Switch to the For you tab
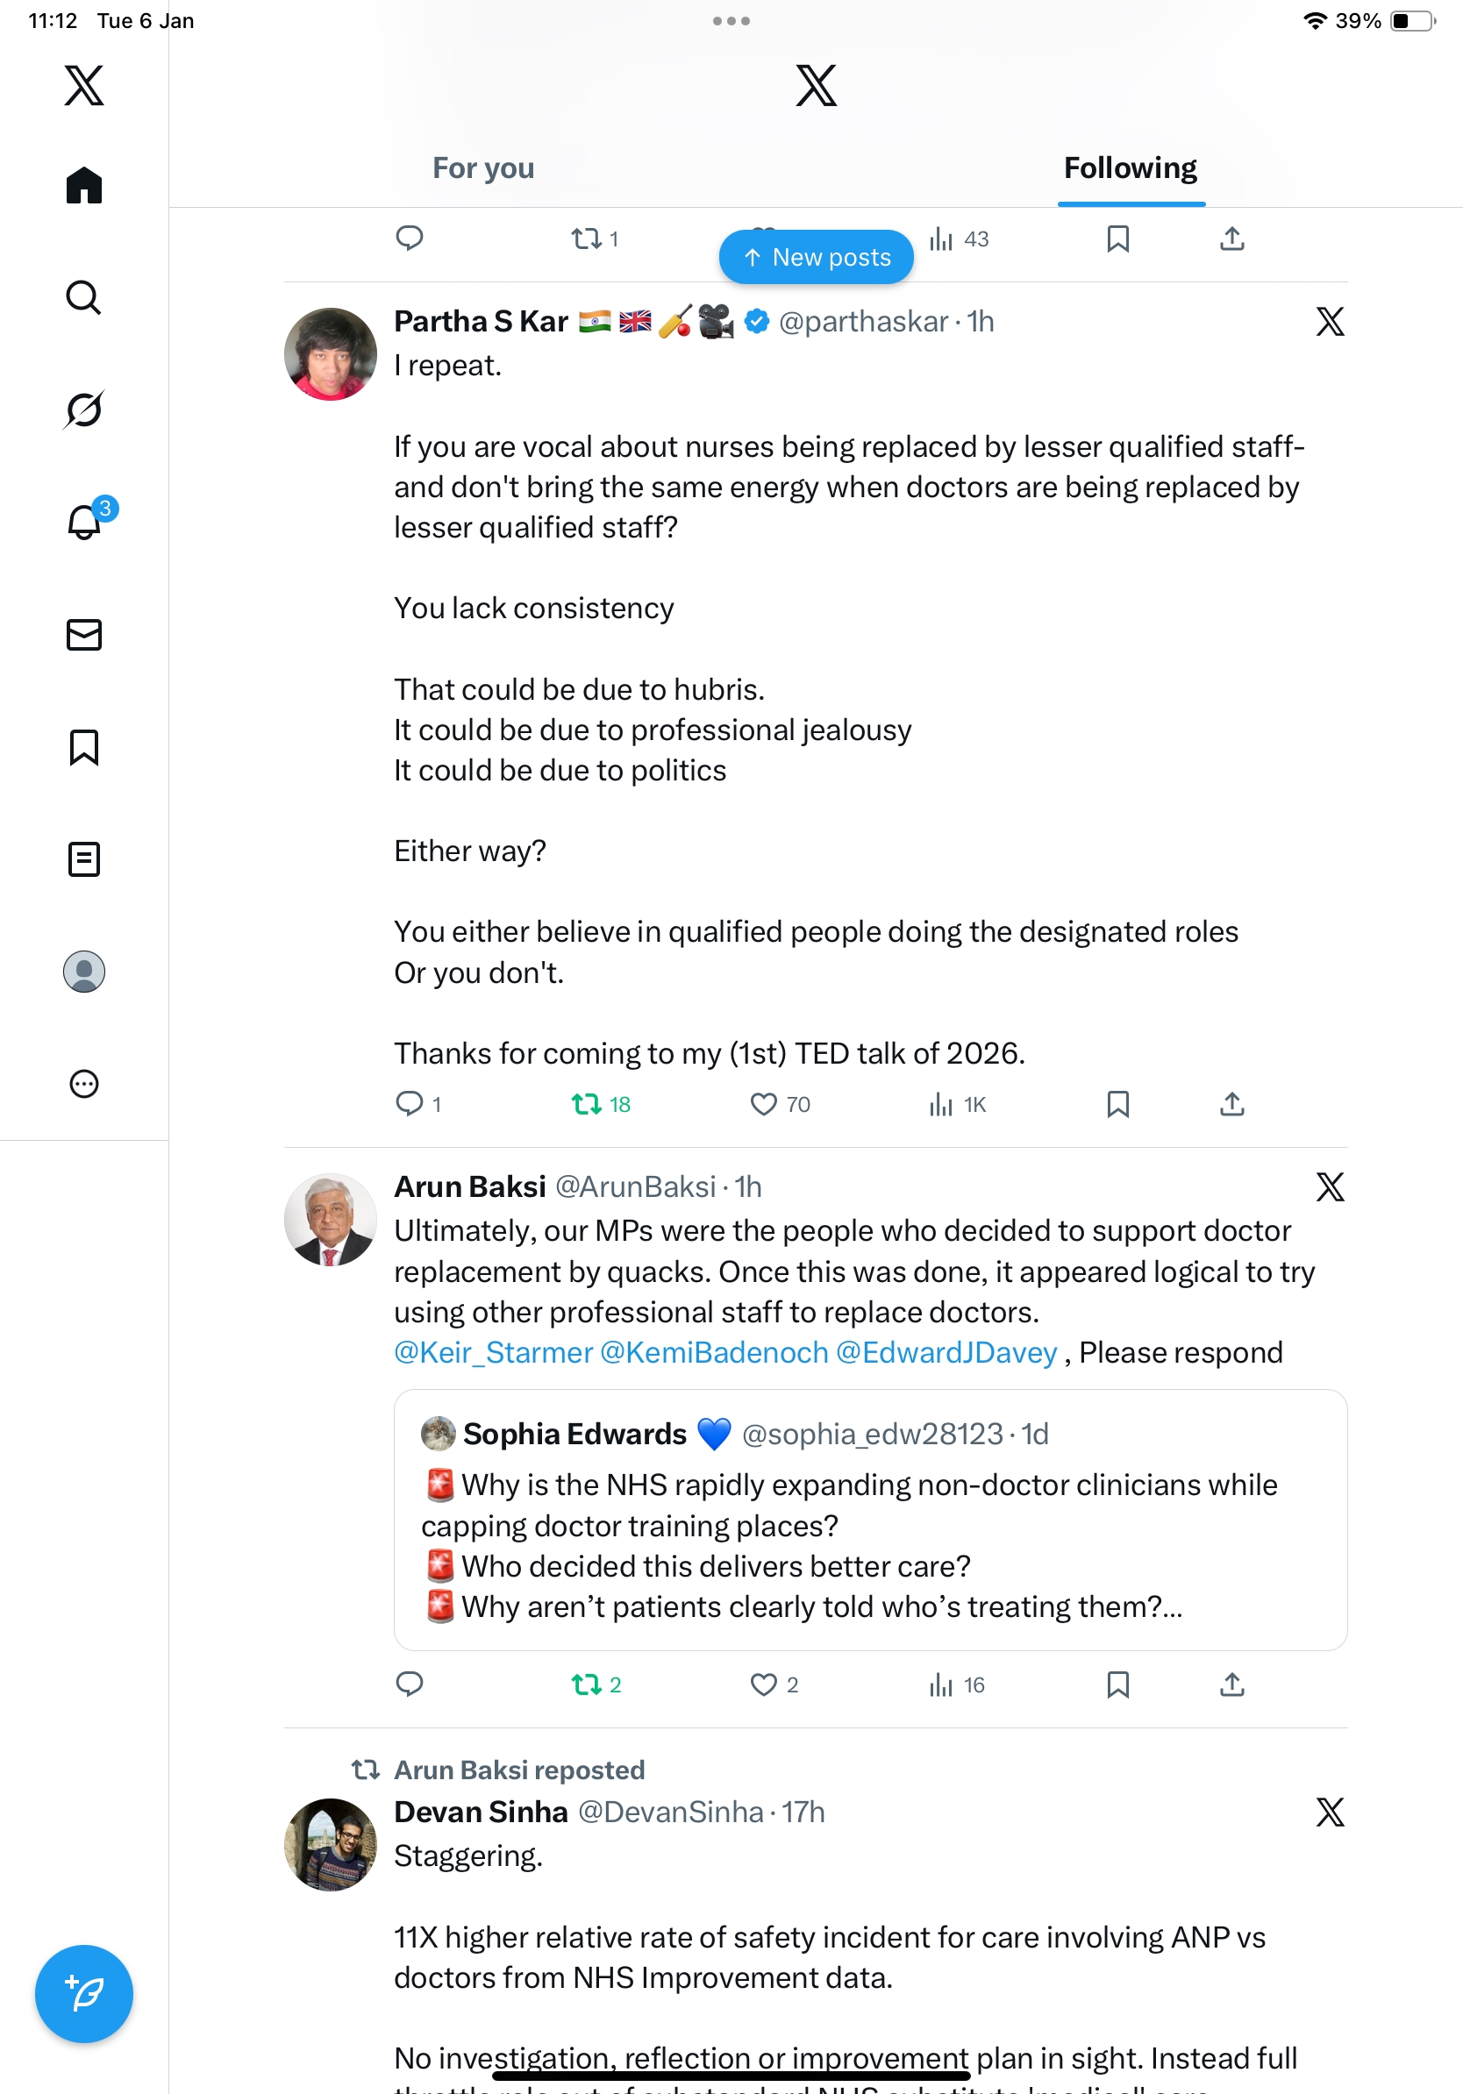 click(x=482, y=168)
